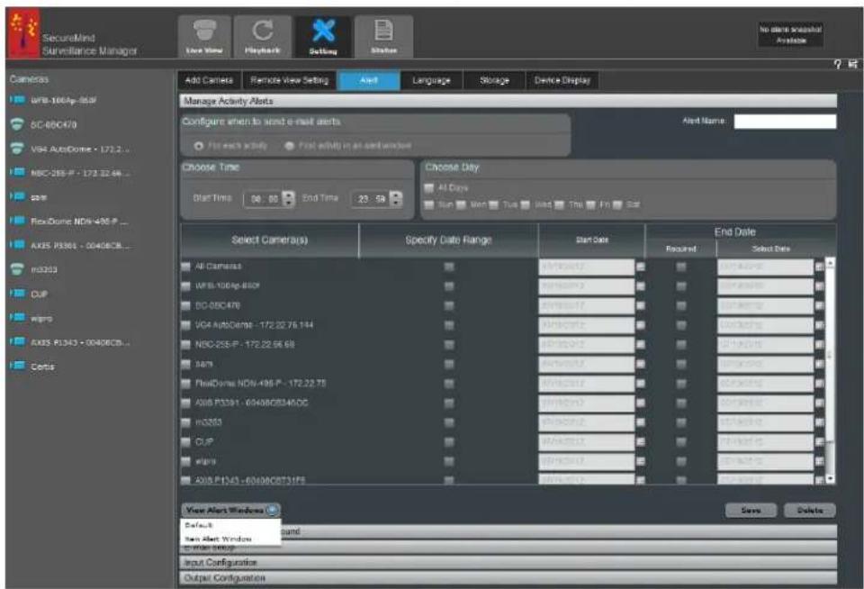Choose New Alert Window from list
The height and width of the screenshot is (589, 864).
click(230, 539)
